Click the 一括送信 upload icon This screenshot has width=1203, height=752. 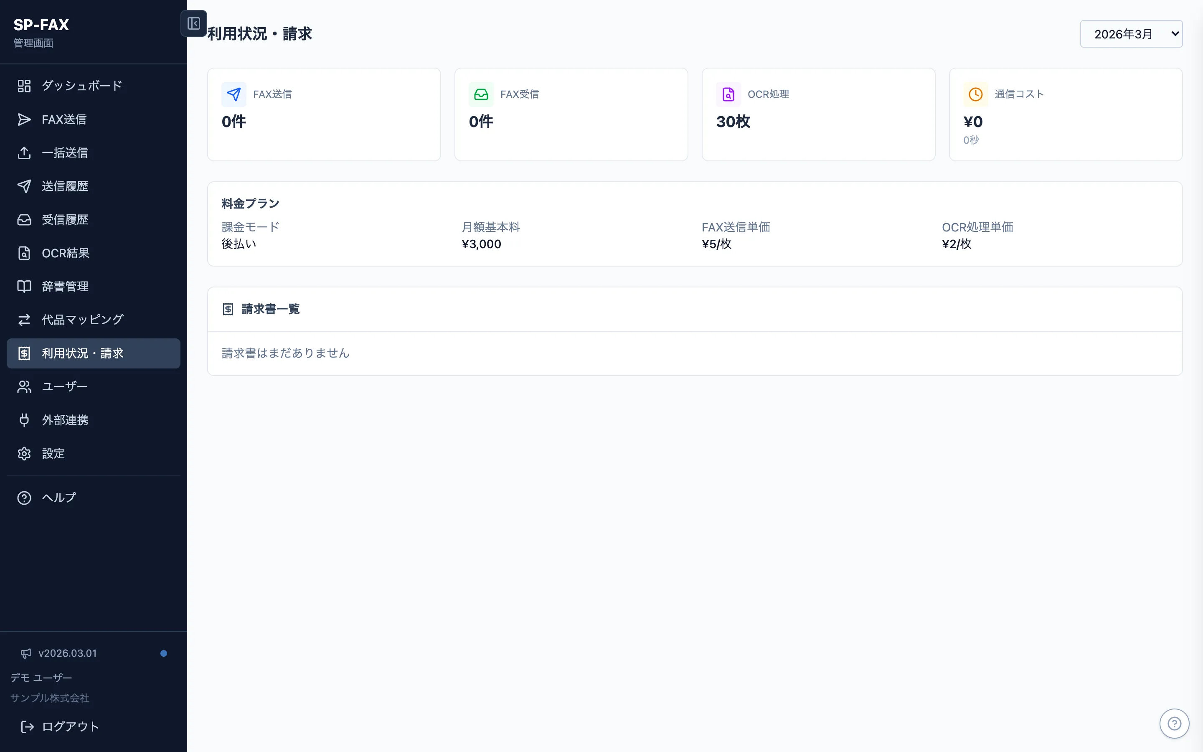pyautogui.click(x=24, y=152)
